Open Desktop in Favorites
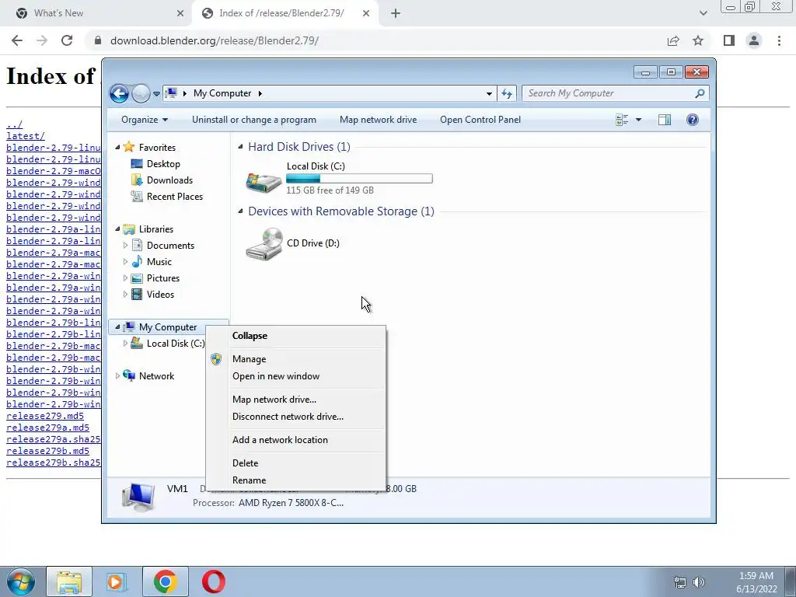796x597 pixels. (163, 164)
